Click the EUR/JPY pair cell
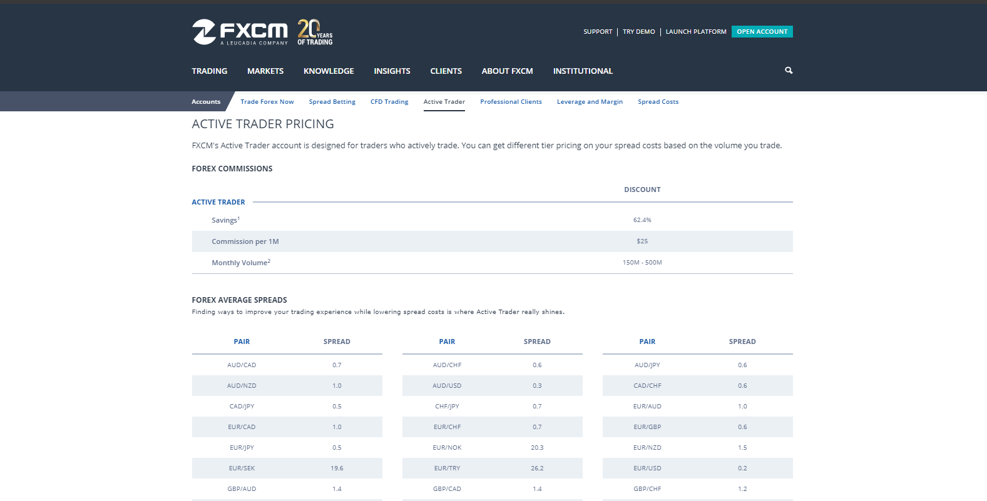 click(x=242, y=448)
